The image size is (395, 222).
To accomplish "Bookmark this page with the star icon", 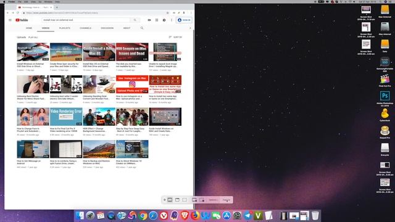I will click(x=167, y=12).
